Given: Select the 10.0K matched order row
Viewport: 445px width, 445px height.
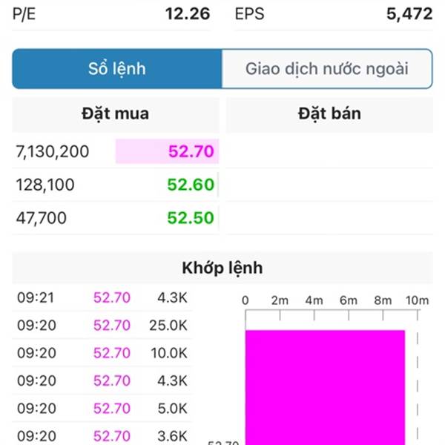Looking at the screenshot, I should (x=102, y=353).
